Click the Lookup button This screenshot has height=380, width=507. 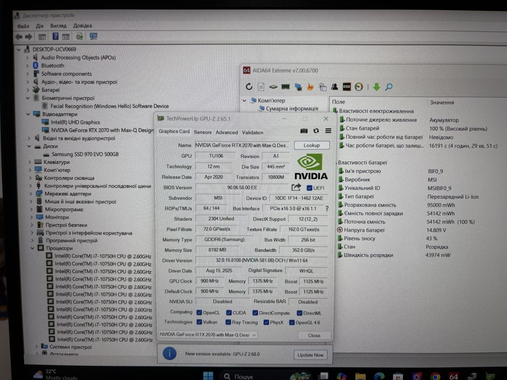312,145
